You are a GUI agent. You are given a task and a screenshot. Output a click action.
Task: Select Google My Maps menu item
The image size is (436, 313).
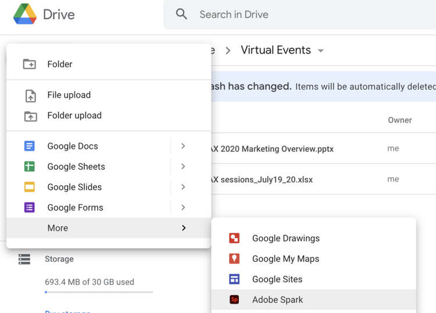(x=285, y=259)
